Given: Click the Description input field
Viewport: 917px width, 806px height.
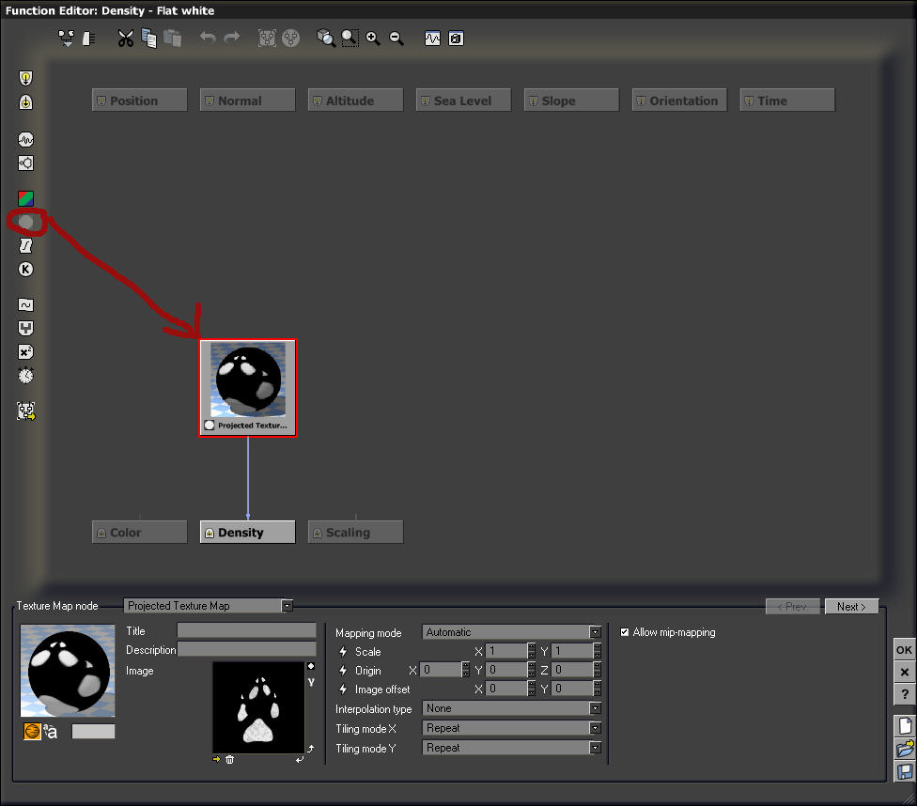Looking at the screenshot, I should [x=247, y=649].
